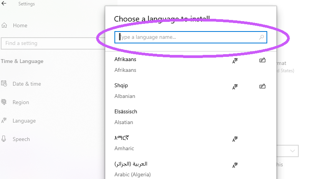Click the Speech microphone icon
321x179 pixels.
pyautogui.click(x=4, y=139)
